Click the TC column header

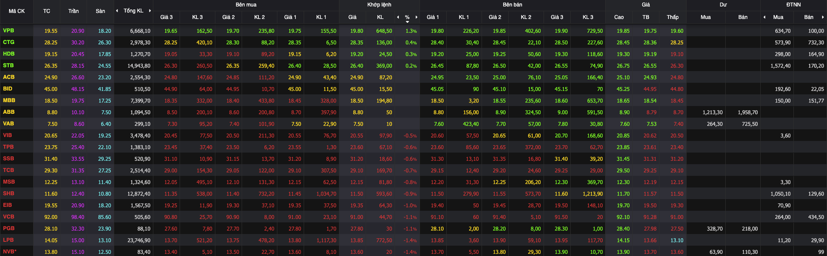[47, 11]
